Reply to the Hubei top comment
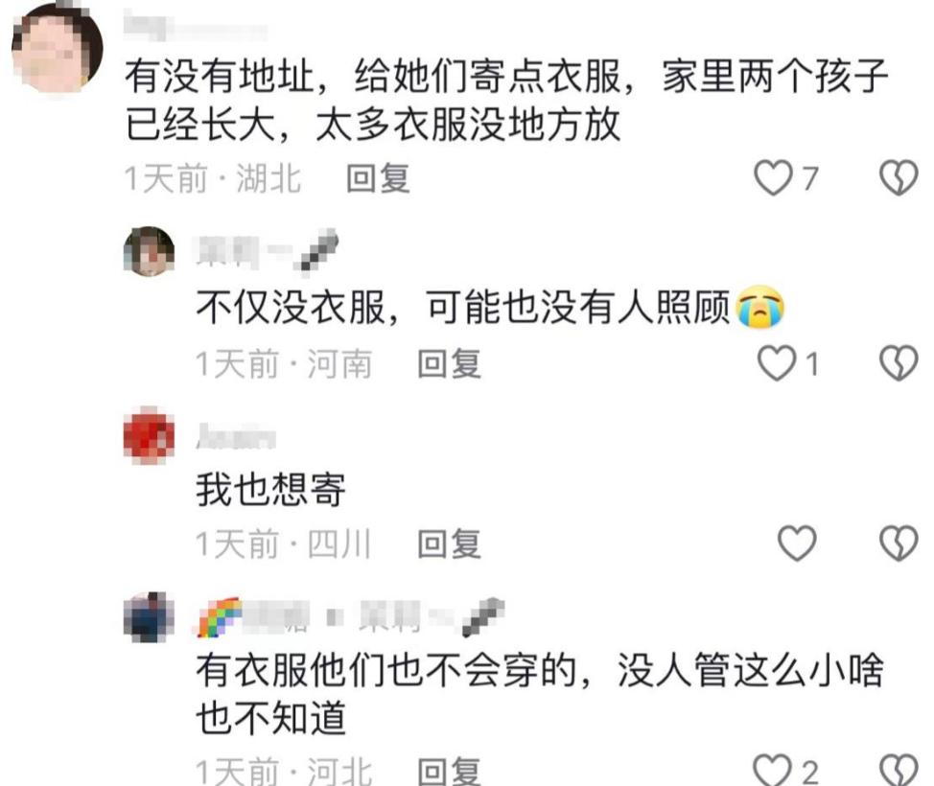934x786 pixels. tap(378, 178)
